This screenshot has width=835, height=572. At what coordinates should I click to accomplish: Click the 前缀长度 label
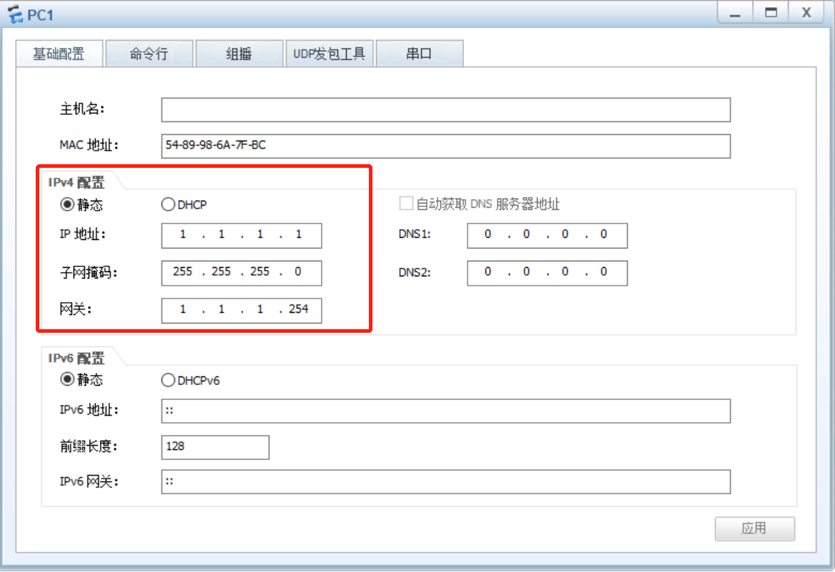point(89,446)
